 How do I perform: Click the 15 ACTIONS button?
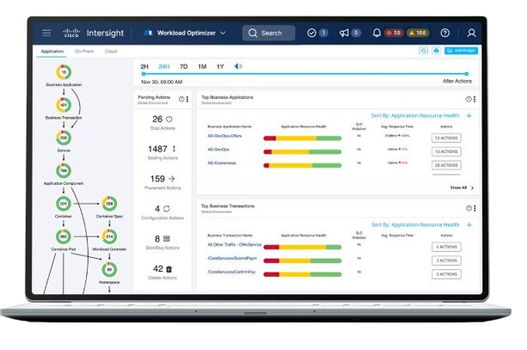[x=446, y=151]
